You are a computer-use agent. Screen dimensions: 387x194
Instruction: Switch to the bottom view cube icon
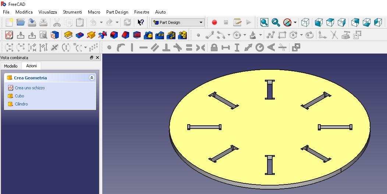point(366,22)
